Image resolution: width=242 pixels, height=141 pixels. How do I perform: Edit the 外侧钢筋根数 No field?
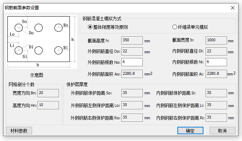[132, 62]
